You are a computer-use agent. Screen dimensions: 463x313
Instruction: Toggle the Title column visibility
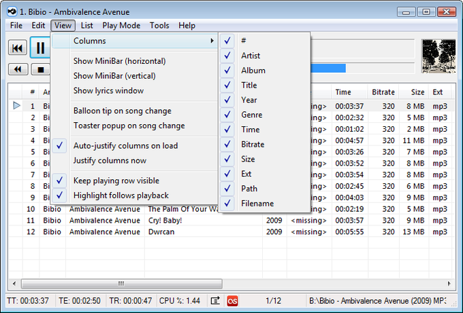click(x=265, y=85)
